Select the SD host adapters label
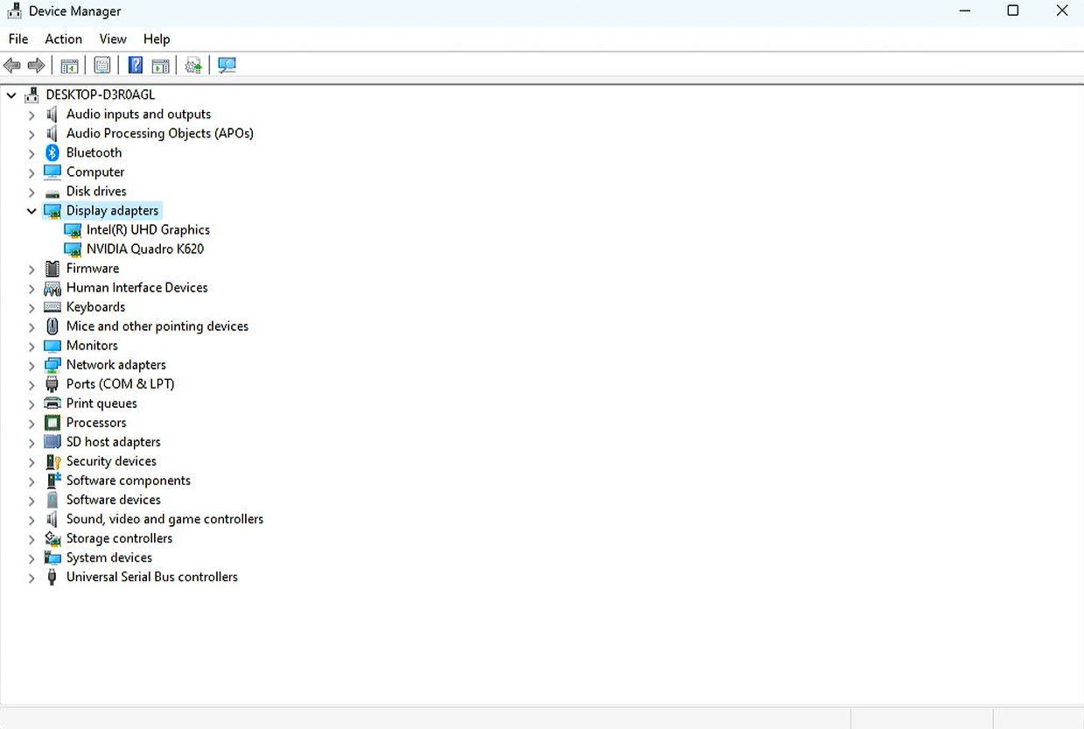Image resolution: width=1084 pixels, height=729 pixels. click(x=114, y=442)
